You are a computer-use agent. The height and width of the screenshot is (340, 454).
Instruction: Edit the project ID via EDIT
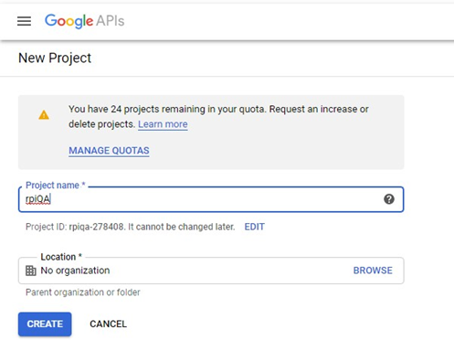(x=255, y=227)
